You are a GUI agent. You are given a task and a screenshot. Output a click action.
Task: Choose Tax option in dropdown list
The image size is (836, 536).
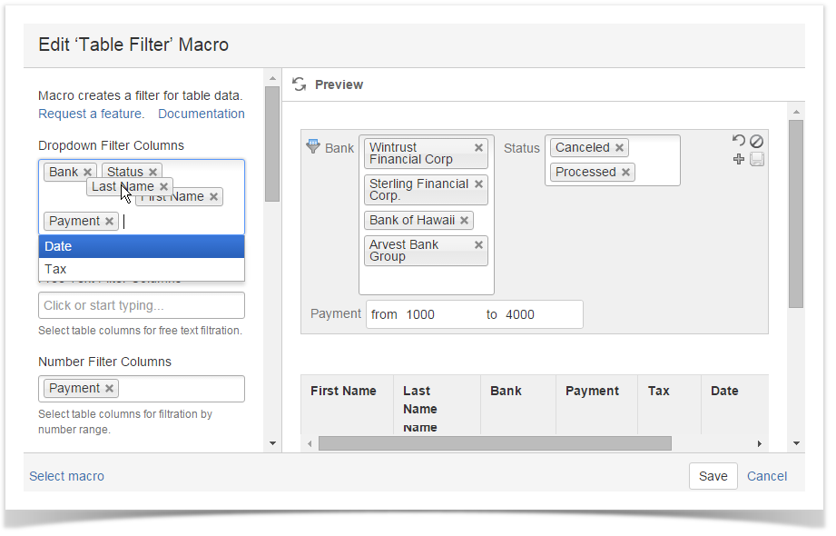click(x=141, y=269)
